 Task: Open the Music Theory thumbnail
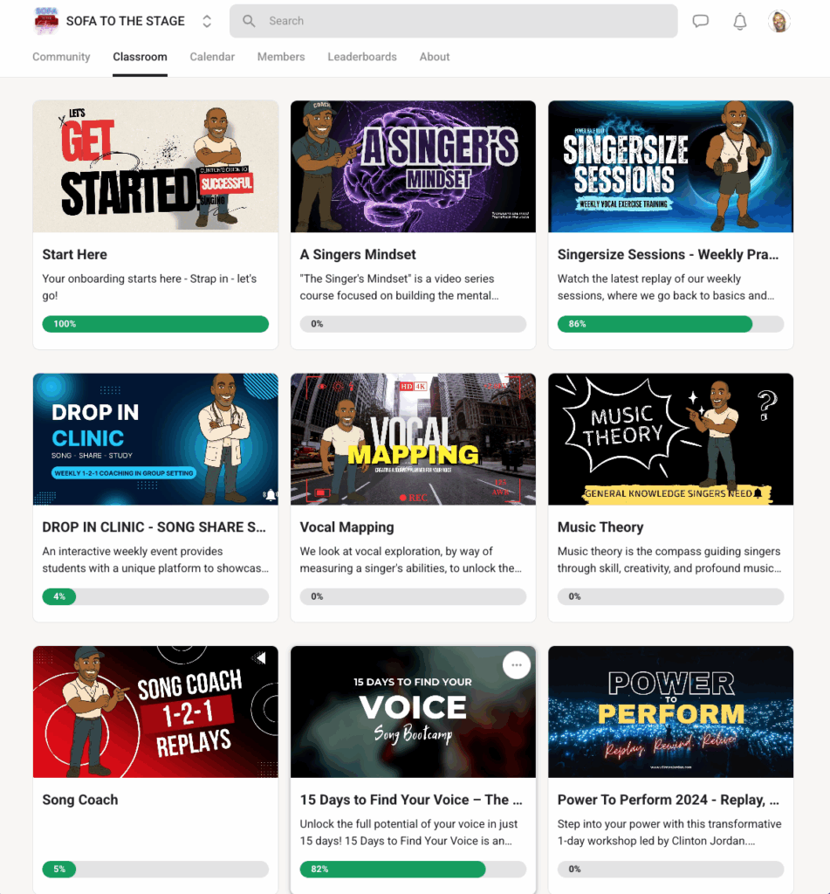[670, 439]
